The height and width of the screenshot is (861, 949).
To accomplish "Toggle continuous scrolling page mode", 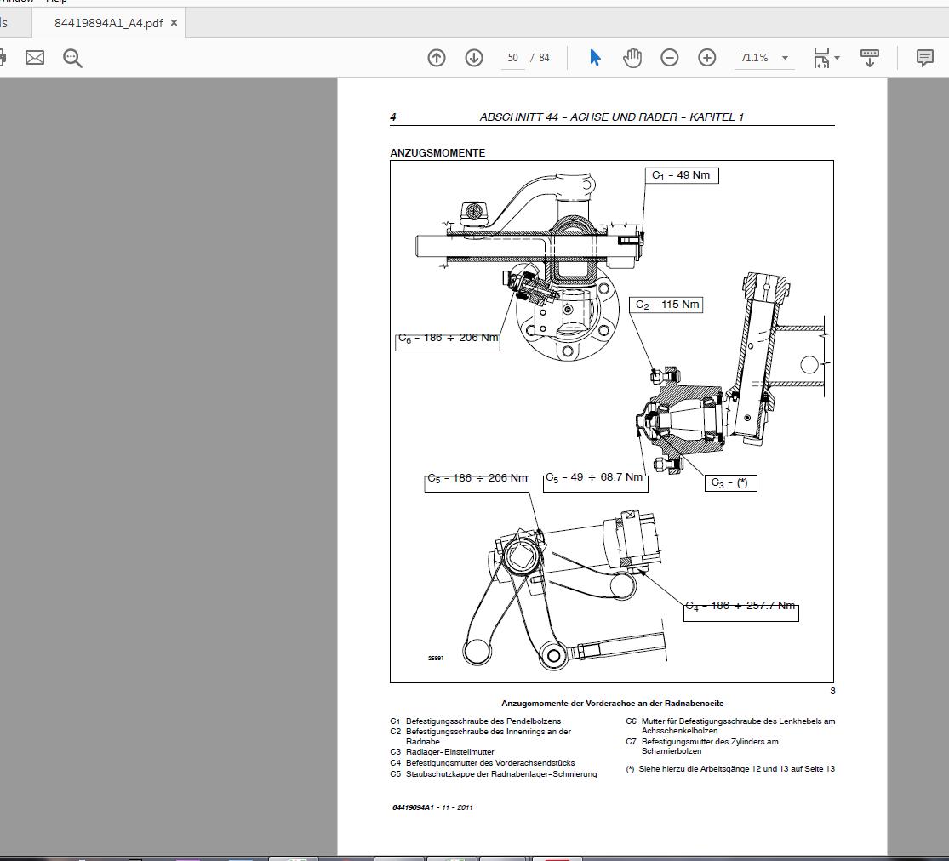I will click(869, 57).
